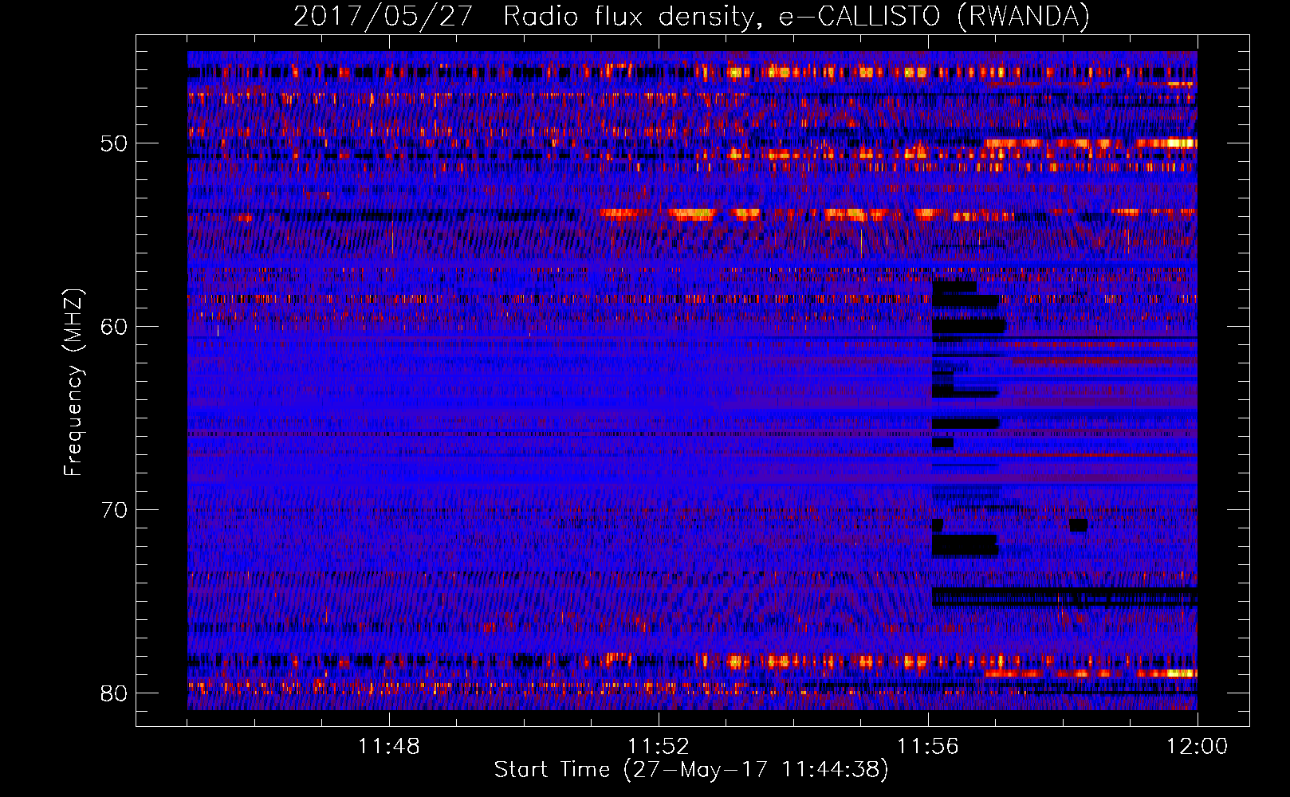The image size is (1290, 797).
Task: Click the 70 frequency tick label
Action: click(x=114, y=510)
